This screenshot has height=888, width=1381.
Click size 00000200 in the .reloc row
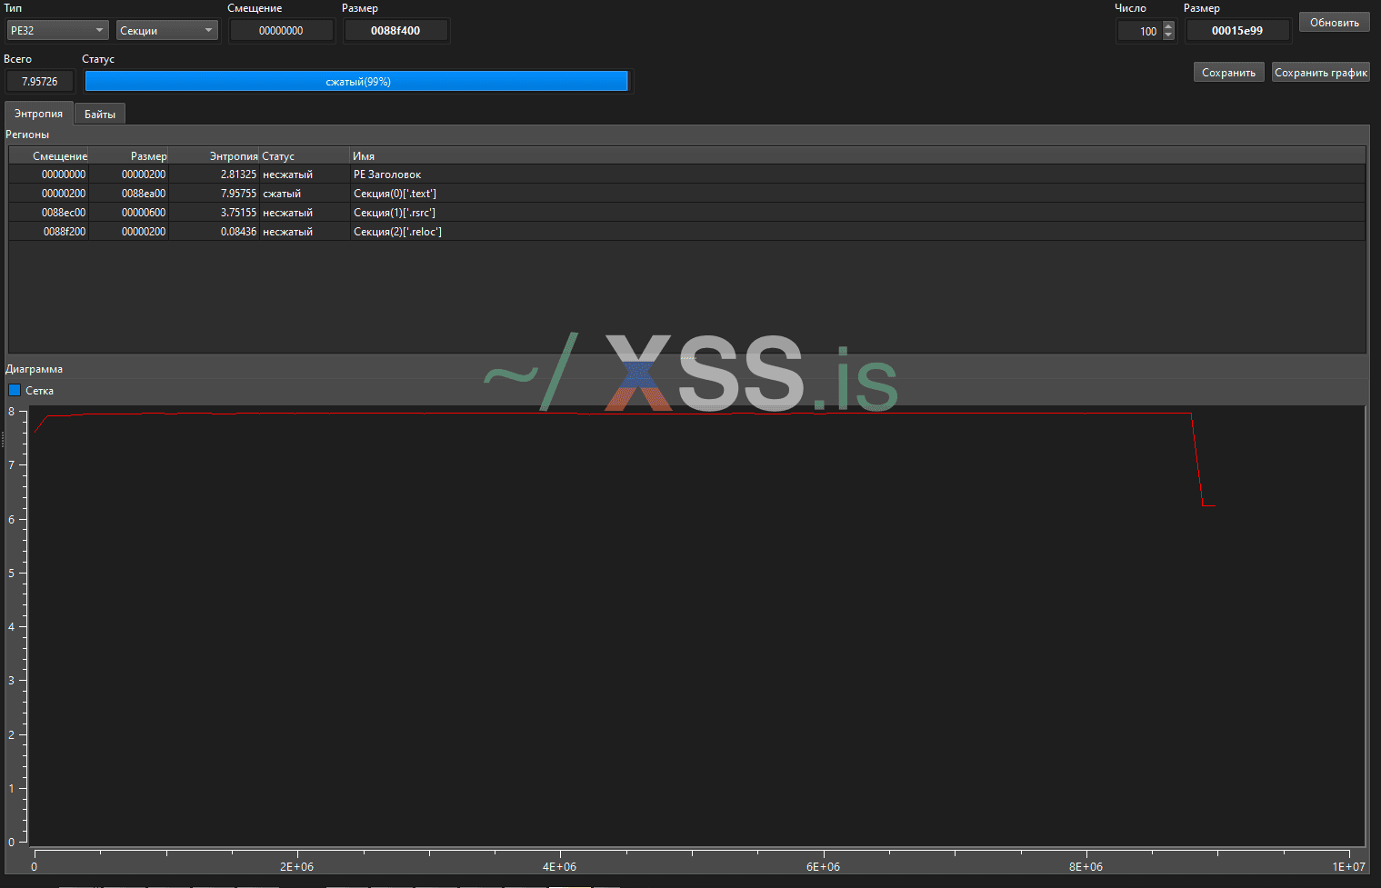pyautogui.click(x=144, y=232)
